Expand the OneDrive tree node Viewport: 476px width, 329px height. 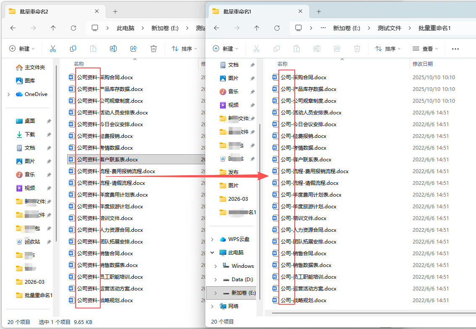(9, 94)
